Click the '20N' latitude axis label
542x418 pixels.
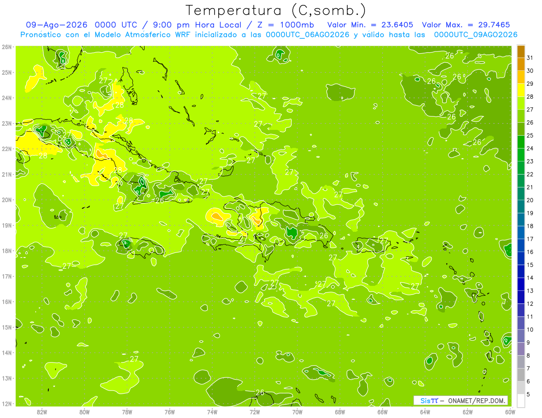click(x=6, y=200)
